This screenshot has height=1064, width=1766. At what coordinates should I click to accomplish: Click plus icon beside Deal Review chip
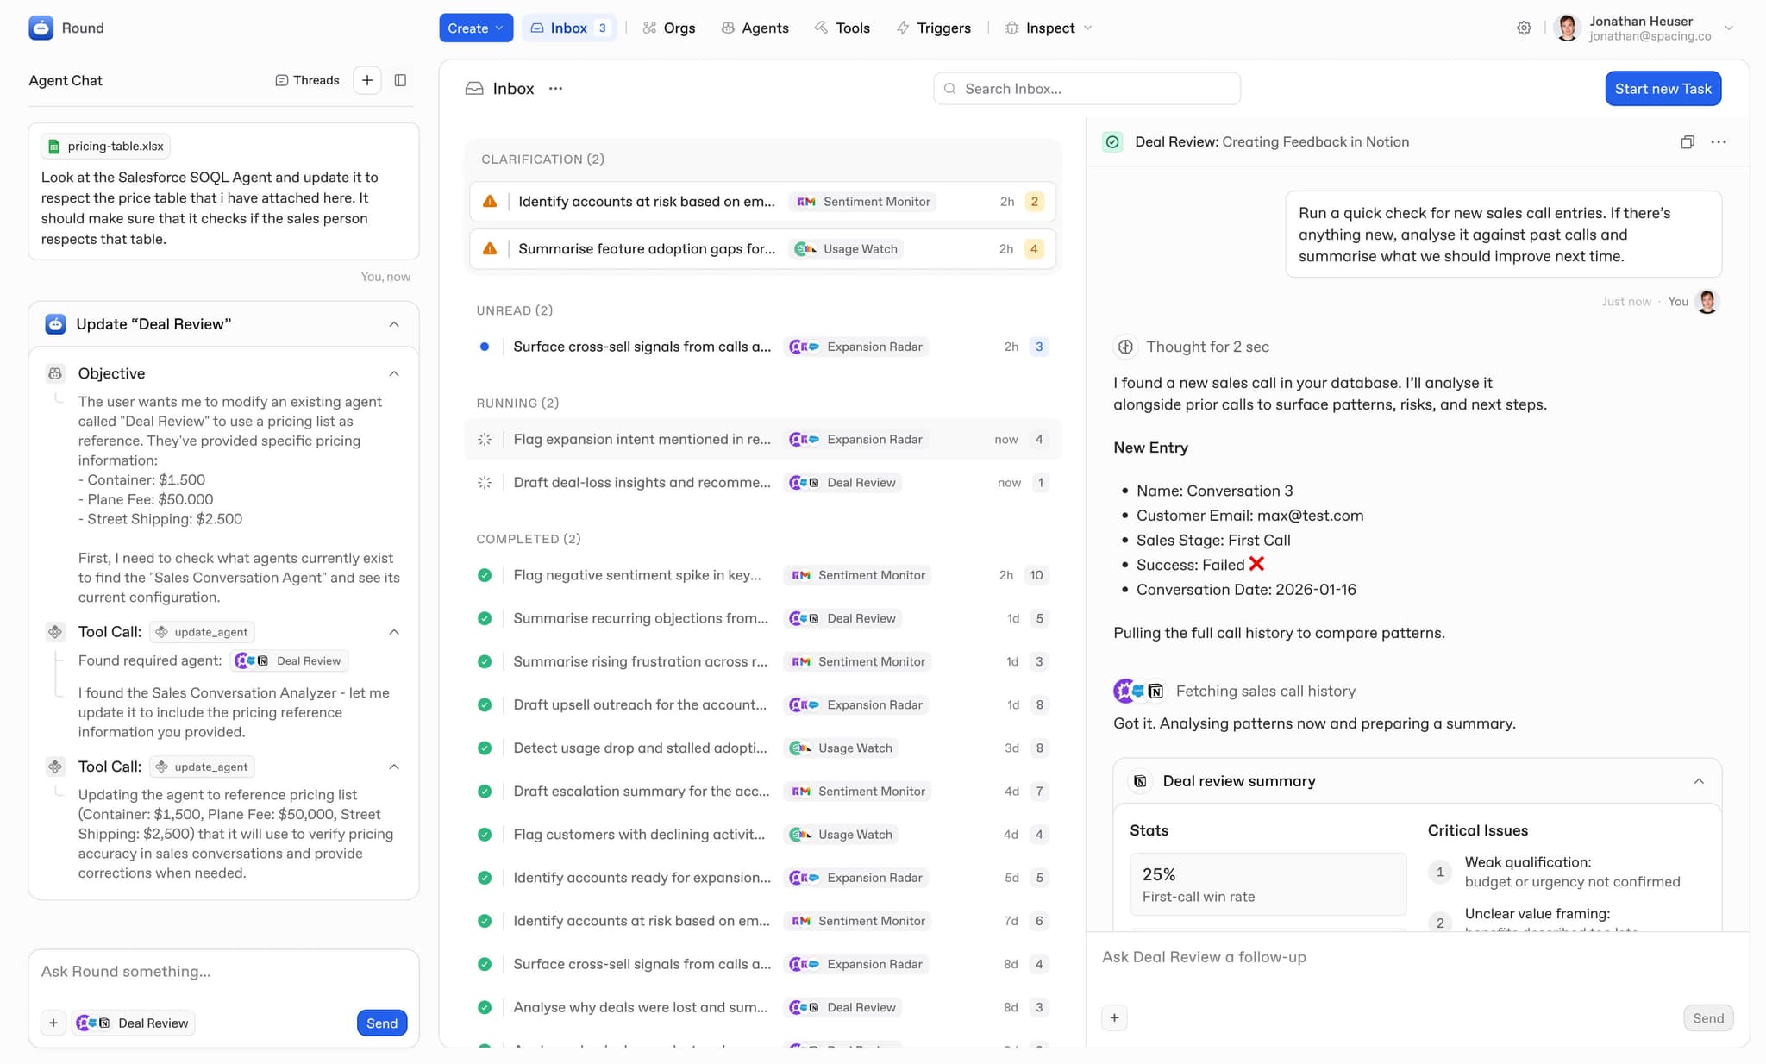tap(53, 1023)
